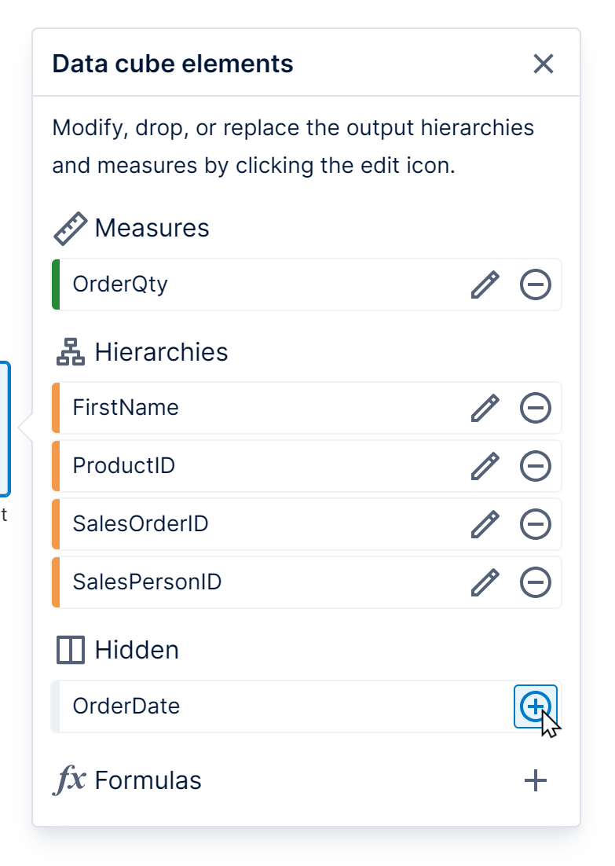This screenshot has width=615, height=866.
Task: Click the green color bar beside OrderQty
Action: pyautogui.click(x=56, y=284)
